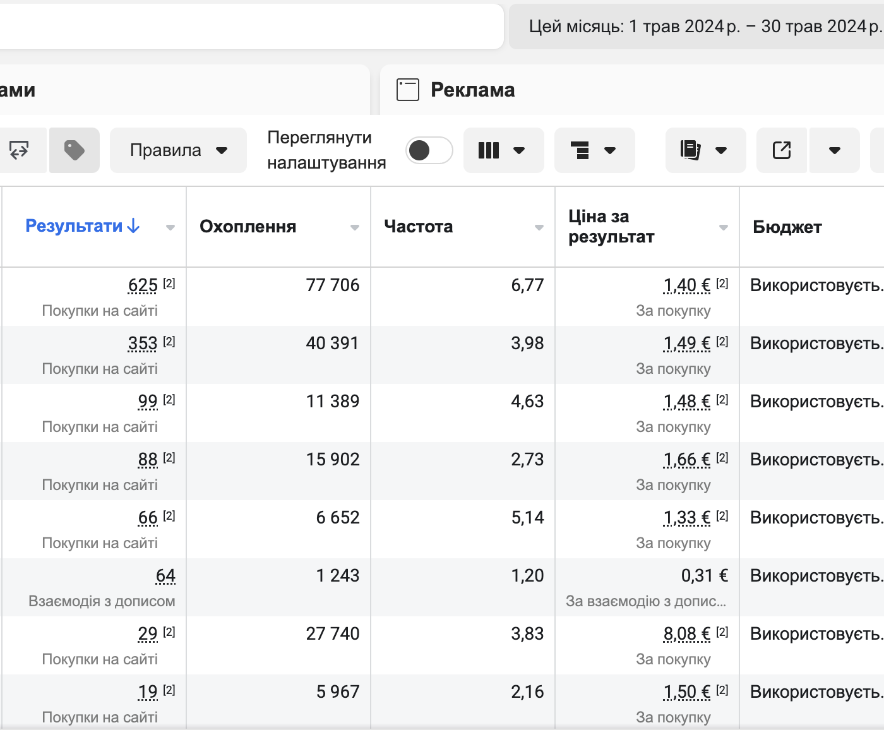
Task: Click the Частота column header
Action: 418,227
